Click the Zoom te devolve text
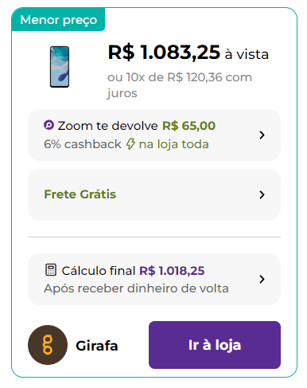 pos(107,126)
